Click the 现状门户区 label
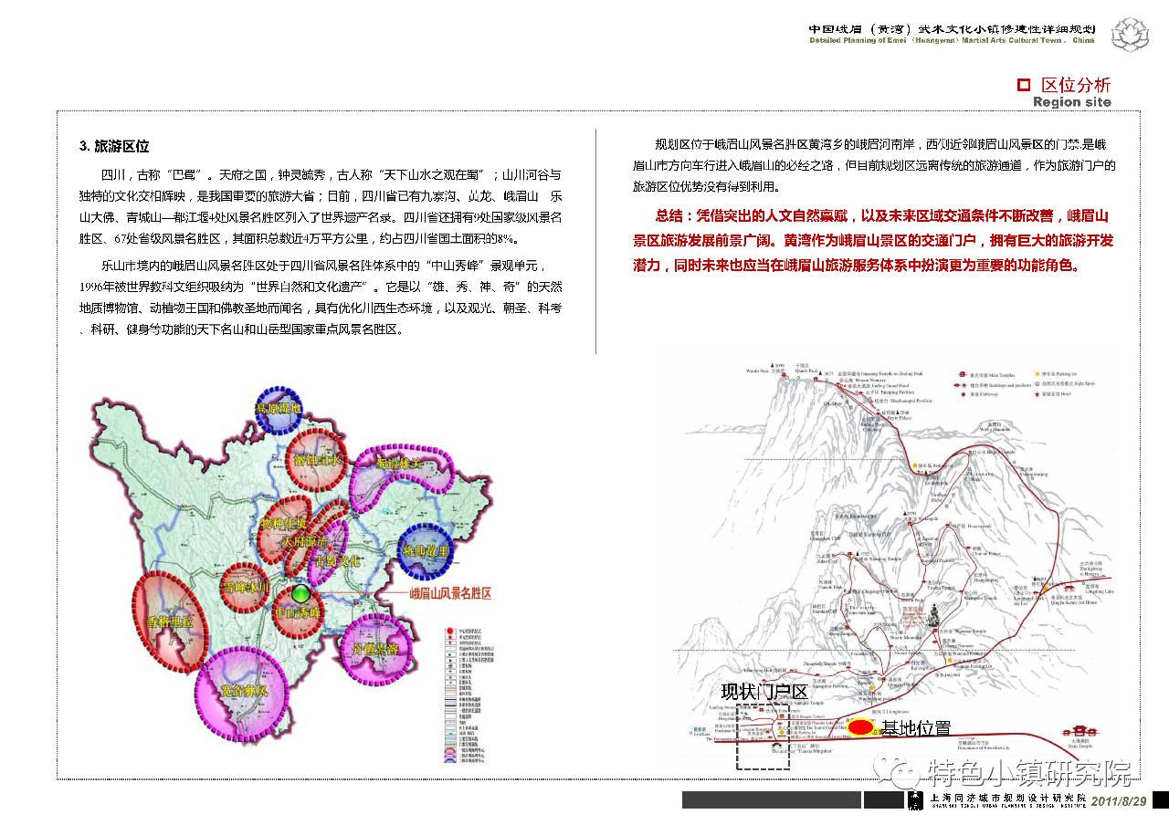The image size is (1169, 825). (x=764, y=691)
